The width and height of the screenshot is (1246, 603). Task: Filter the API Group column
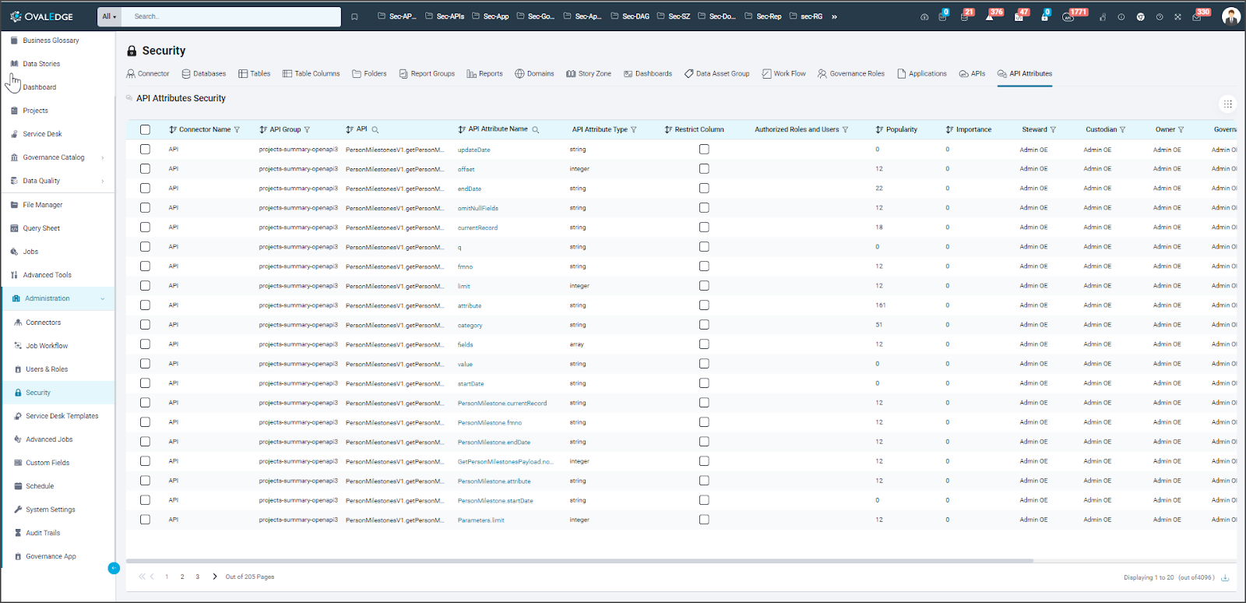307,130
